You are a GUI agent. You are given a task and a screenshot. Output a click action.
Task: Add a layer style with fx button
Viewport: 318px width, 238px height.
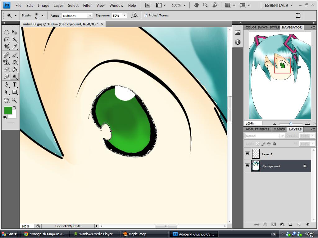pyautogui.click(x=265, y=224)
